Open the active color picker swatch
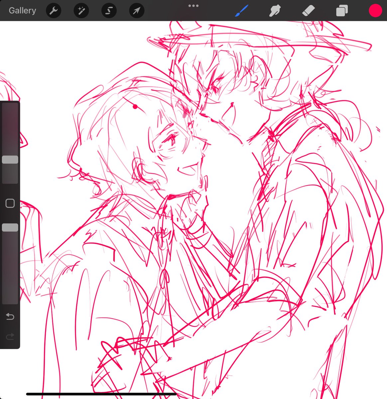This screenshot has width=387, height=399. pos(375,11)
